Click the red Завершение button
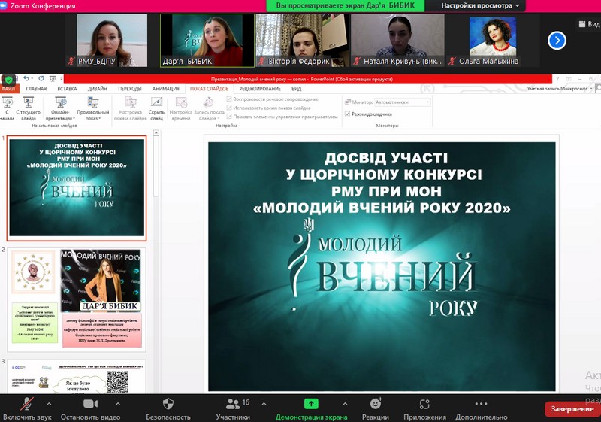Viewport: 601px width, 422px height. (x=572, y=409)
